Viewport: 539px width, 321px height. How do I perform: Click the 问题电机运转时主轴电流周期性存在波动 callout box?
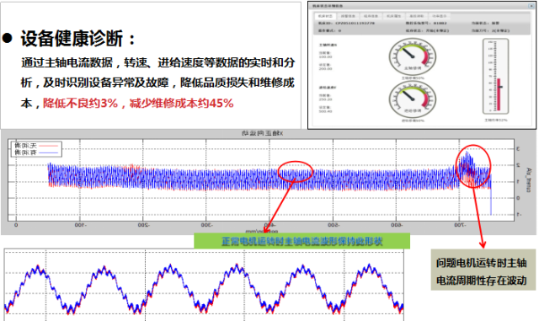coord(483,270)
